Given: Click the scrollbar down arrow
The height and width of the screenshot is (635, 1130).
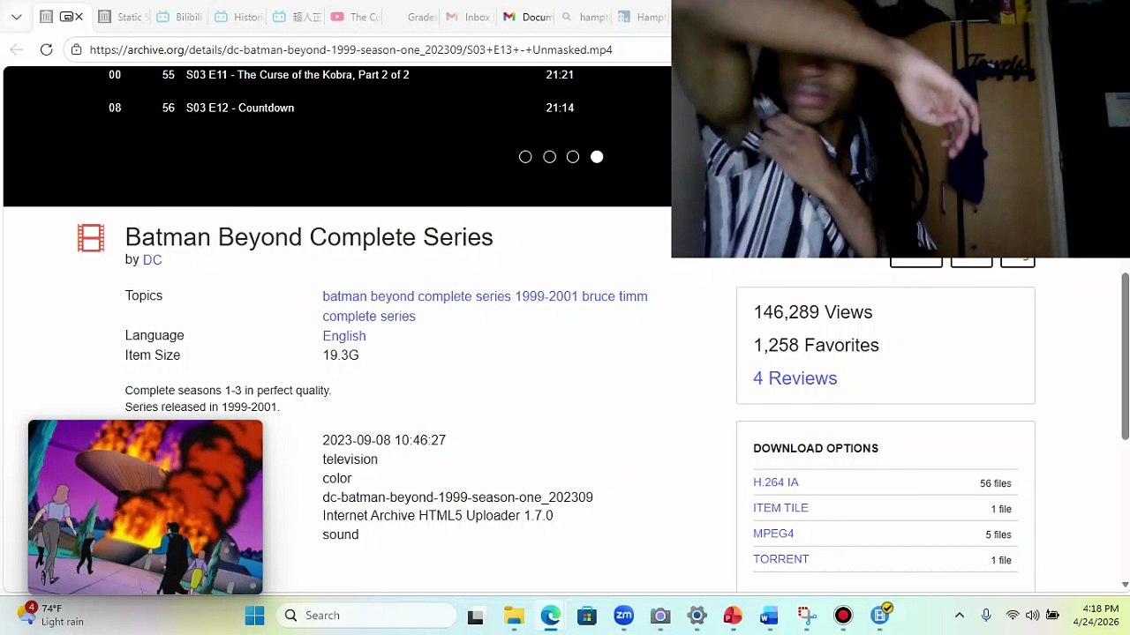Looking at the screenshot, I should point(1125,585).
